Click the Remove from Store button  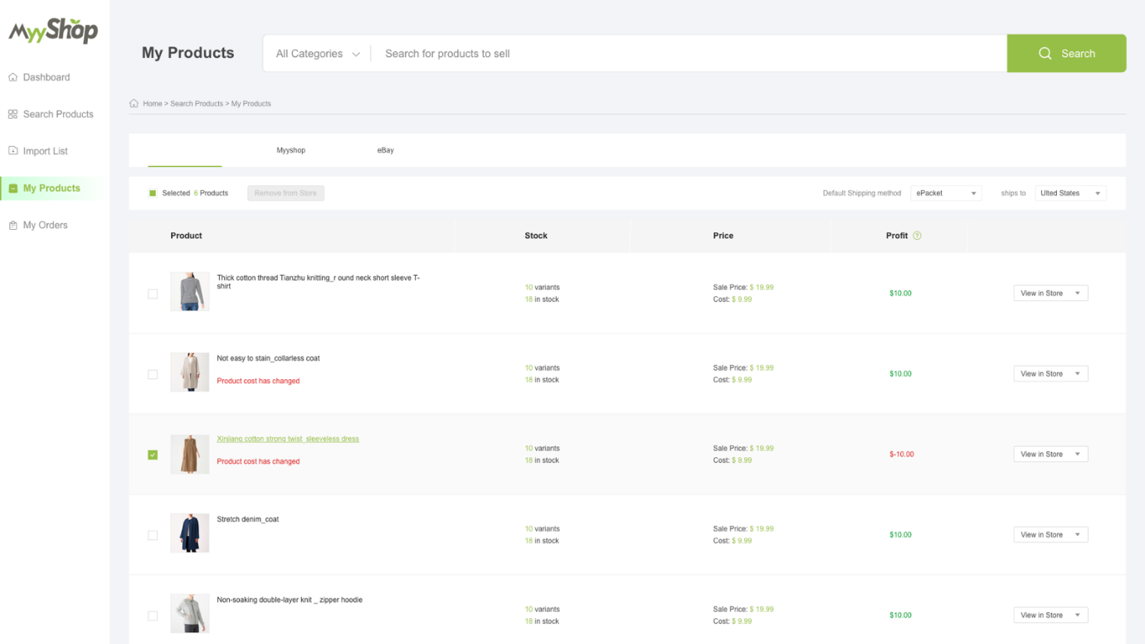point(285,193)
